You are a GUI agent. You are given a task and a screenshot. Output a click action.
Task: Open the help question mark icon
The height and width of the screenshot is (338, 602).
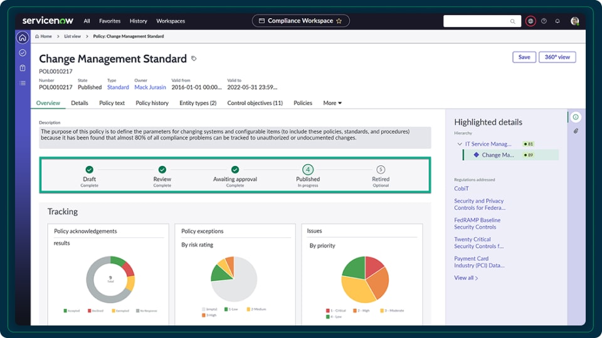544,21
